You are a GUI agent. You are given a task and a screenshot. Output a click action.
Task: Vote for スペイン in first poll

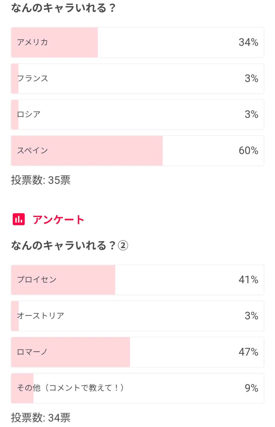33,151
